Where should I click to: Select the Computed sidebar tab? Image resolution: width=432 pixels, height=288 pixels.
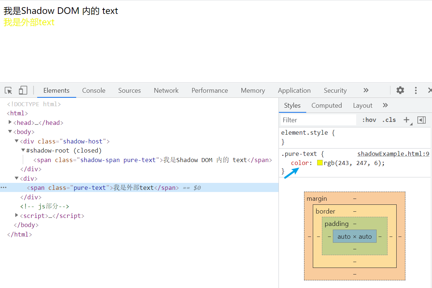[x=327, y=105]
